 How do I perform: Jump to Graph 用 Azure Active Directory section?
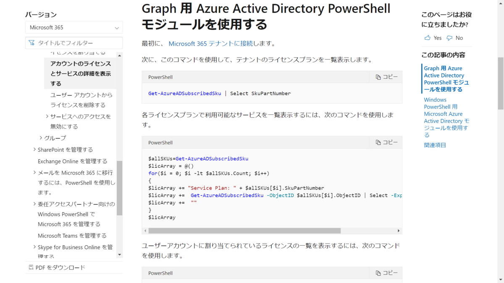tap(446, 79)
